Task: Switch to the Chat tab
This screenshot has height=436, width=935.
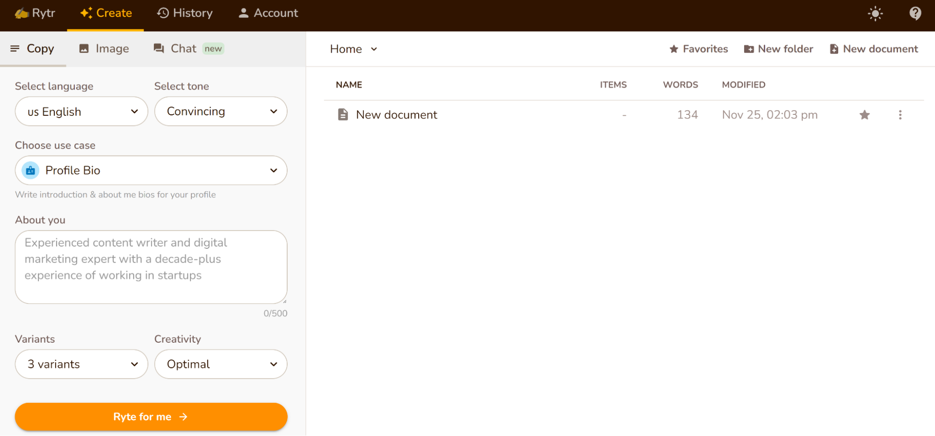Action: point(189,49)
